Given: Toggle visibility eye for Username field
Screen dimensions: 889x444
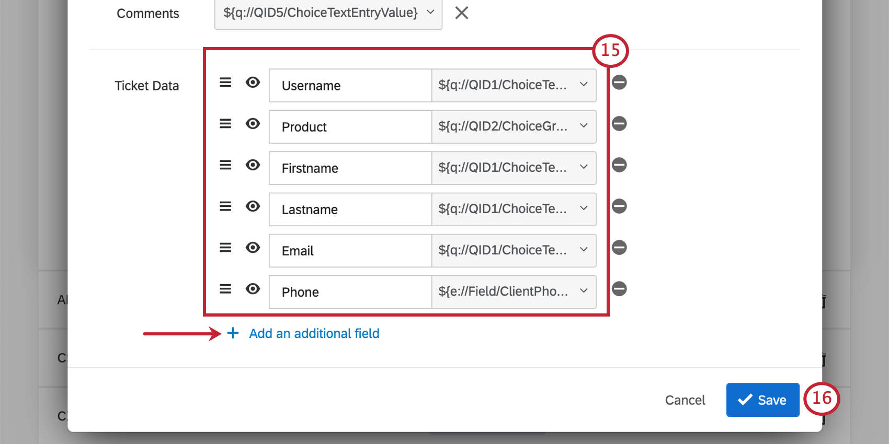Looking at the screenshot, I should (253, 83).
